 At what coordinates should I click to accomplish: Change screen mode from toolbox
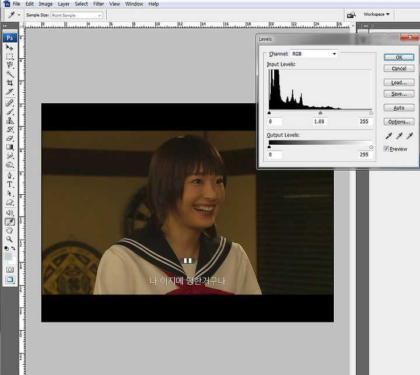(10, 280)
